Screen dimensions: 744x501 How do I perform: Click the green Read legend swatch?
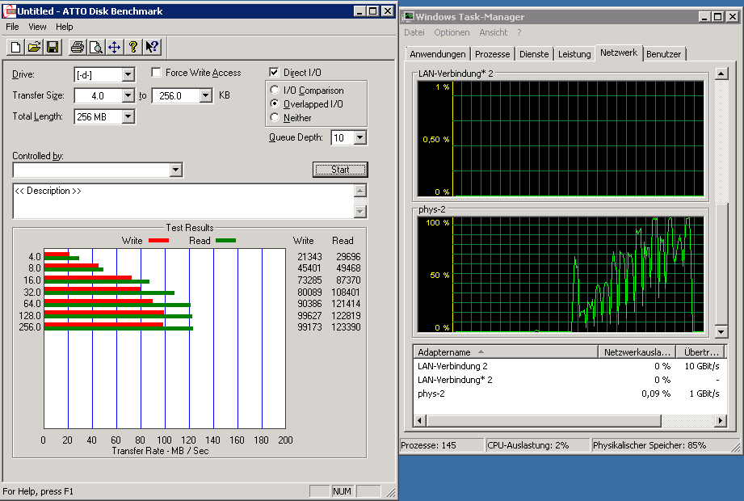(226, 241)
